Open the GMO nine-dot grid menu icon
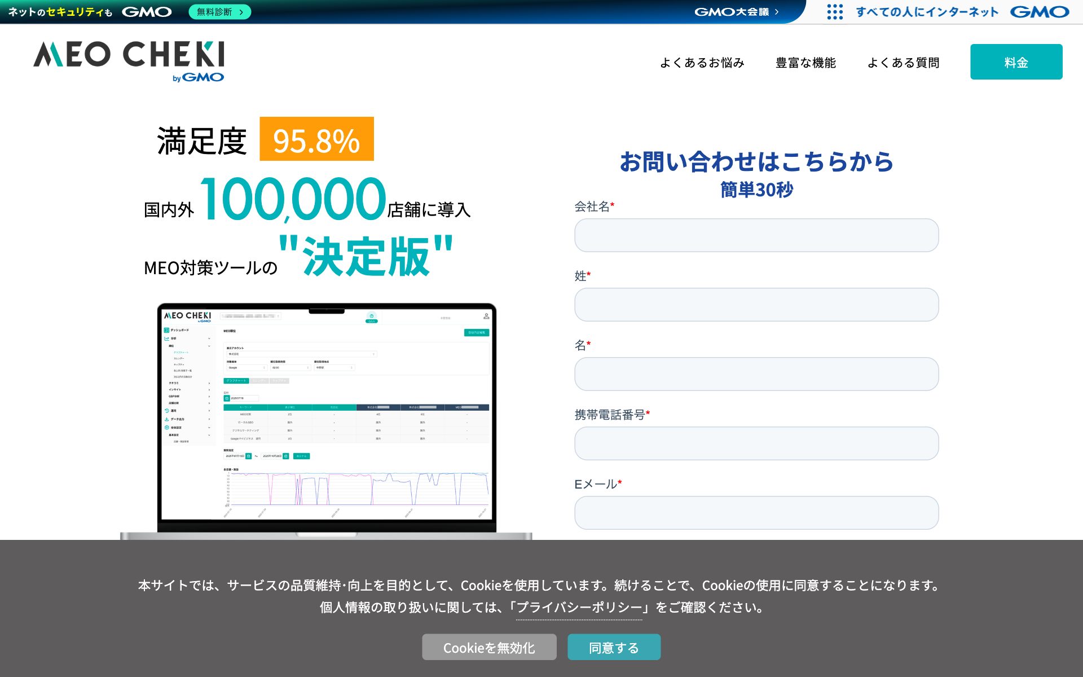The height and width of the screenshot is (677, 1083). pos(835,12)
